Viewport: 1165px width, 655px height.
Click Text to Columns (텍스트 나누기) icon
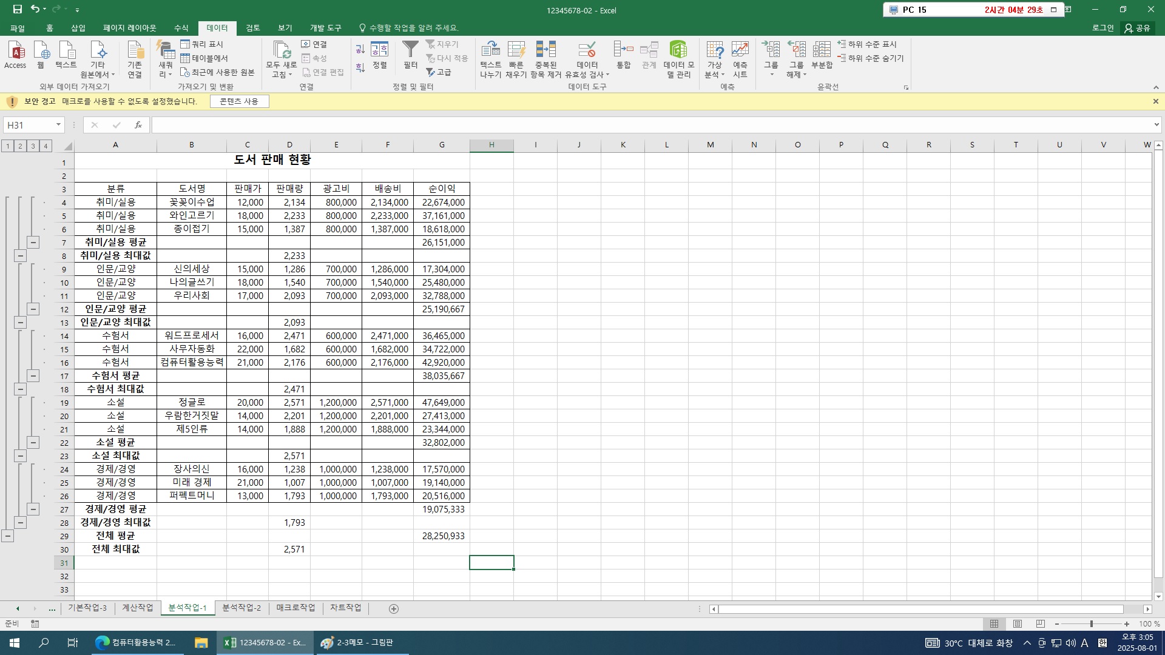(490, 51)
